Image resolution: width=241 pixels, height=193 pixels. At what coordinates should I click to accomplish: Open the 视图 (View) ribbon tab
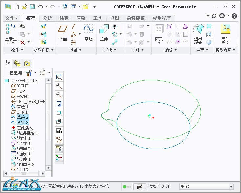point(114,18)
